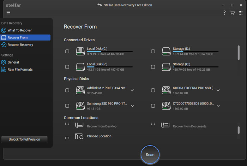Screen dimensions: 247x166
Task: Click the What To Recover icon
Action: 4,30
